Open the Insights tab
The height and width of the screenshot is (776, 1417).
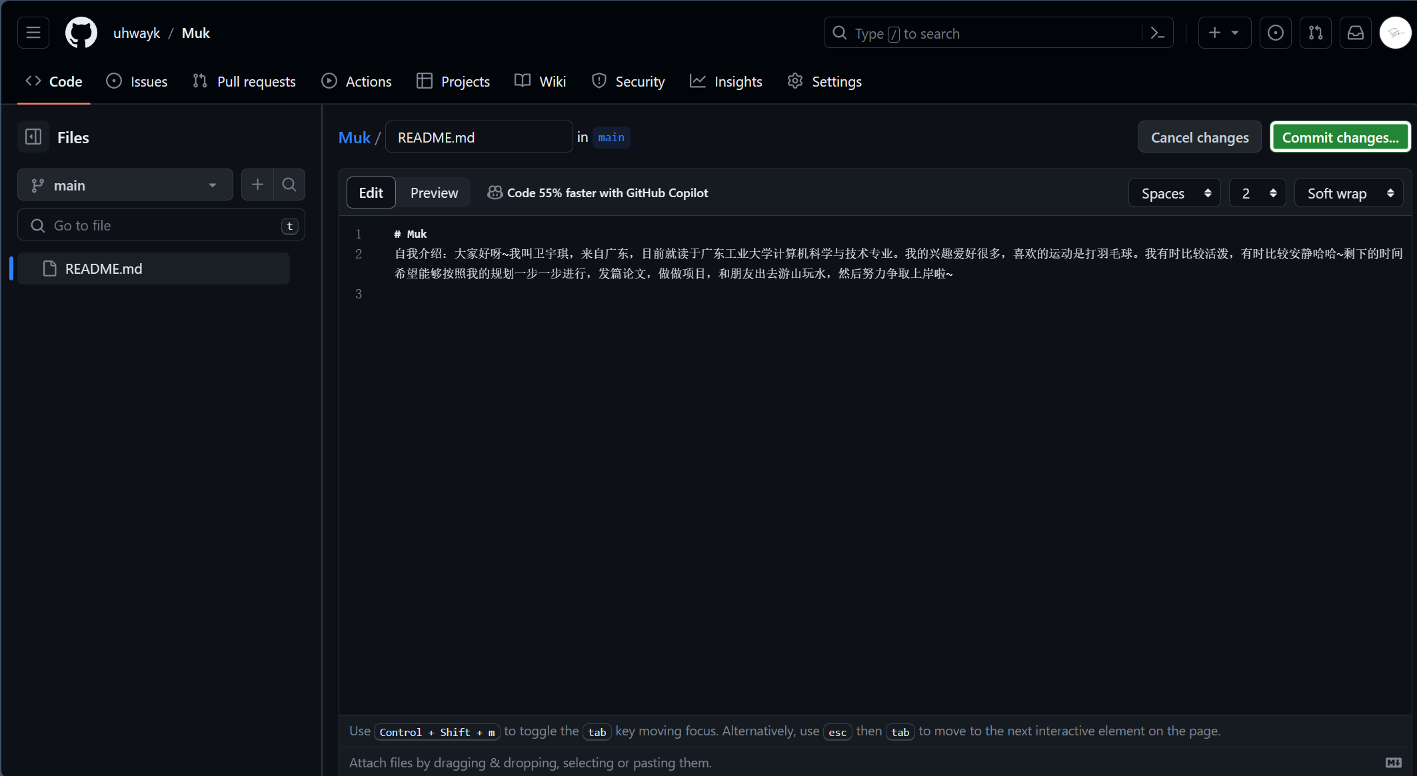[x=726, y=81]
